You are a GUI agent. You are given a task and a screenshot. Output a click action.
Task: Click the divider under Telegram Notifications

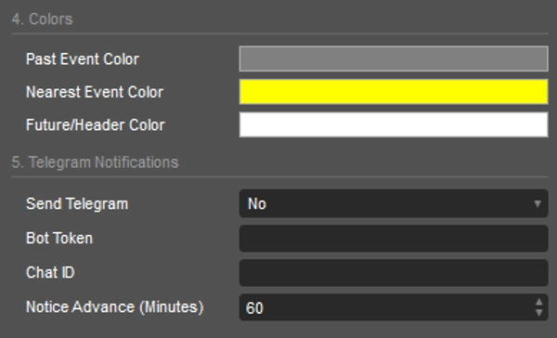tap(280, 176)
